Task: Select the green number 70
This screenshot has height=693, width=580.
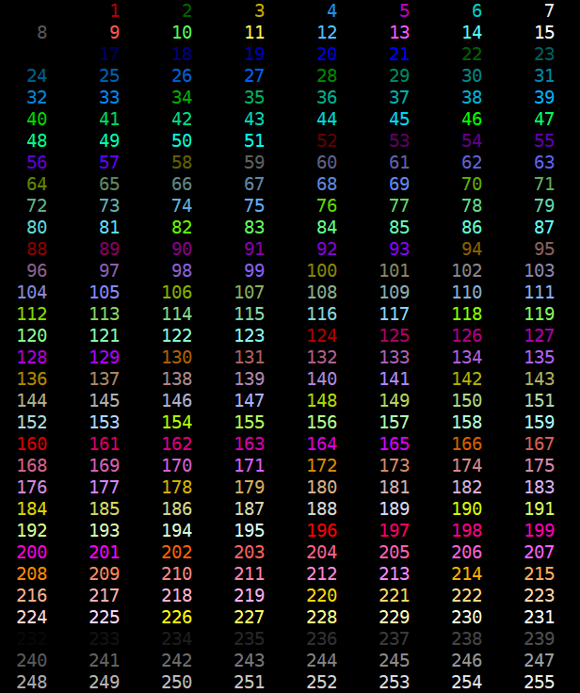Action: click(472, 184)
